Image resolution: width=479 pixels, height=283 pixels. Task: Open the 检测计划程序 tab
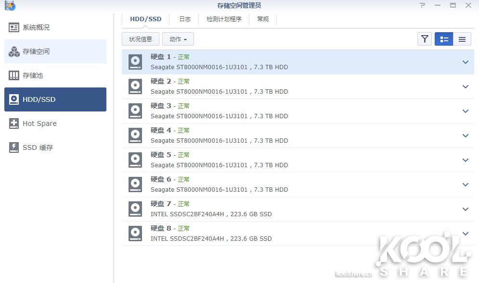pos(223,19)
